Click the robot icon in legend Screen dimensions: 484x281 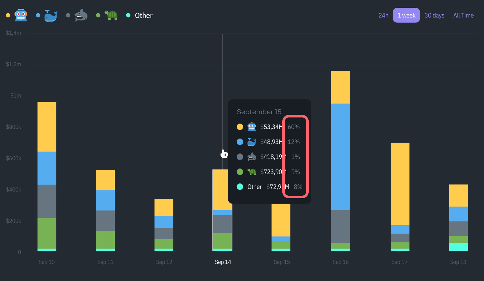tap(21, 15)
